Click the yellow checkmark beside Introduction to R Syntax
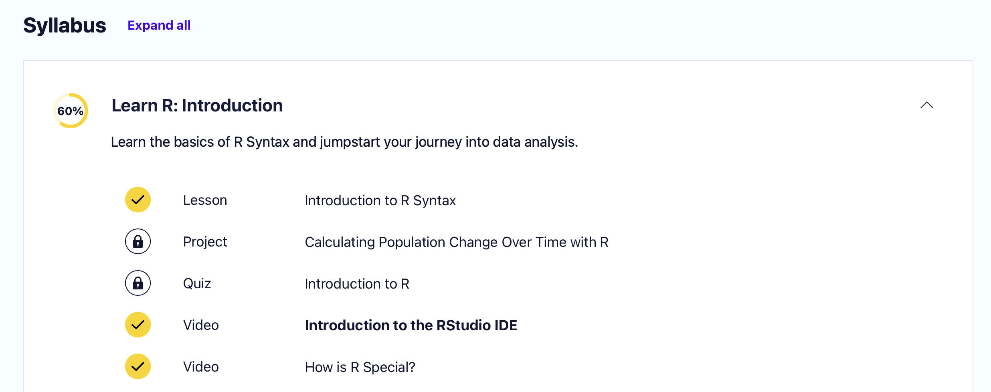Image resolution: width=991 pixels, height=392 pixels. [138, 200]
